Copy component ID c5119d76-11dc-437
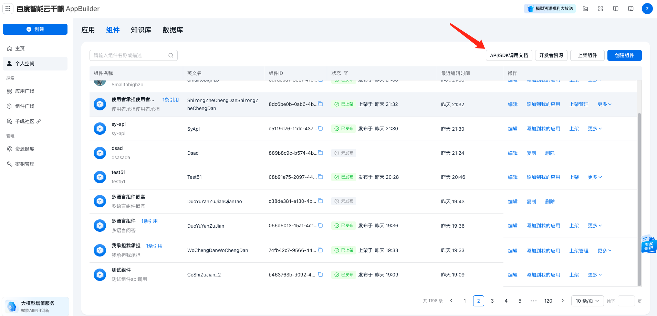This screenshot has height=316, width=657. [320, 128]
